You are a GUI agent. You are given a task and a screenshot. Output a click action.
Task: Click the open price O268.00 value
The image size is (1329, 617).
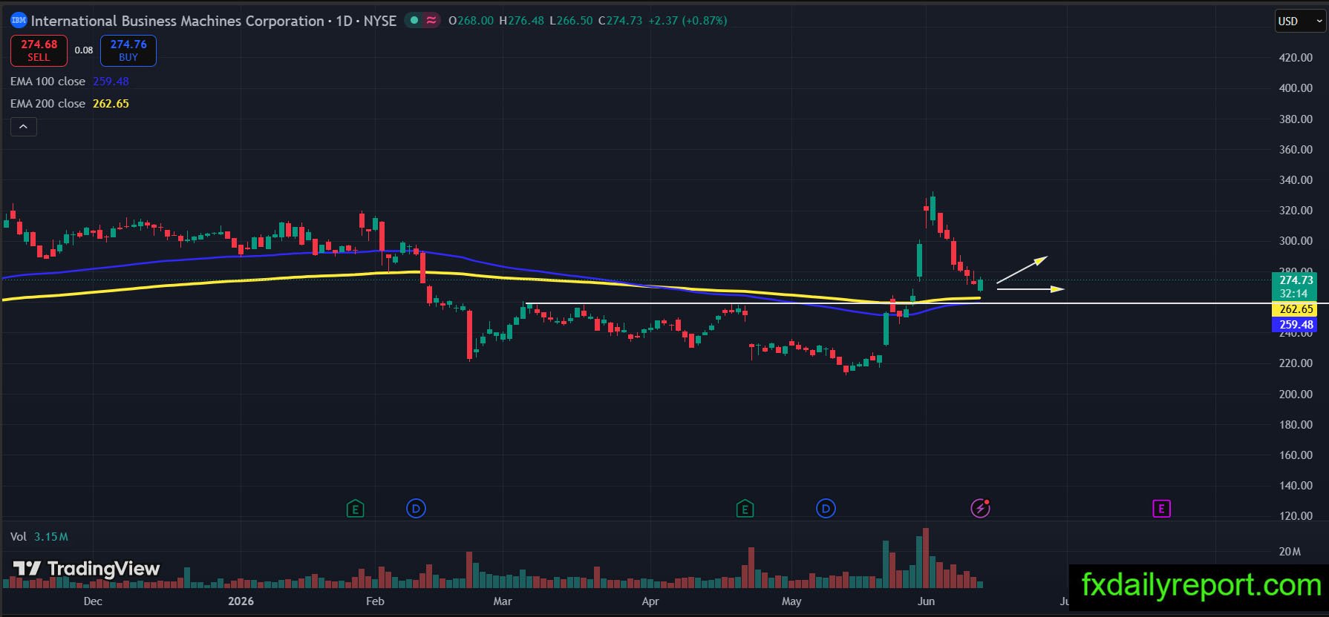tap(471, 21)
